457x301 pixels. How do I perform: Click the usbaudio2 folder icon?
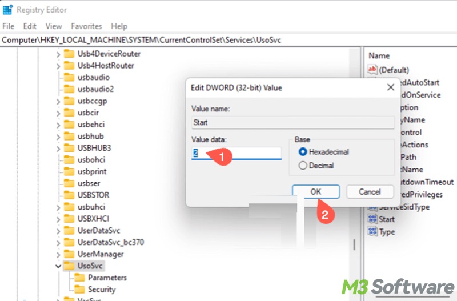pos(69,89)
